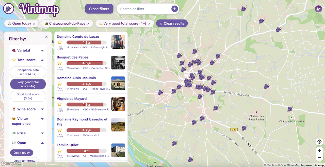This screenshot has height=167, width=325.
Task: Open Domaine Comte de Lauze listing
Action: coord(78,37)
